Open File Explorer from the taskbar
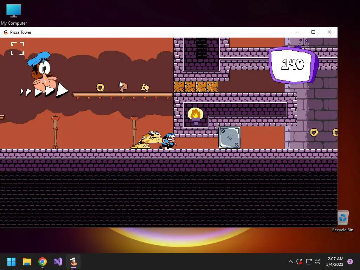360x270 pixels. click(x=27, y=262)
